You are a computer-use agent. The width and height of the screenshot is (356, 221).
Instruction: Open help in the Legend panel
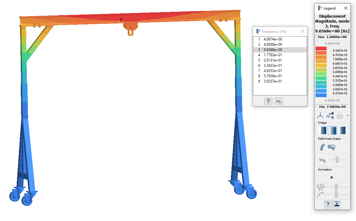point(328,204)
